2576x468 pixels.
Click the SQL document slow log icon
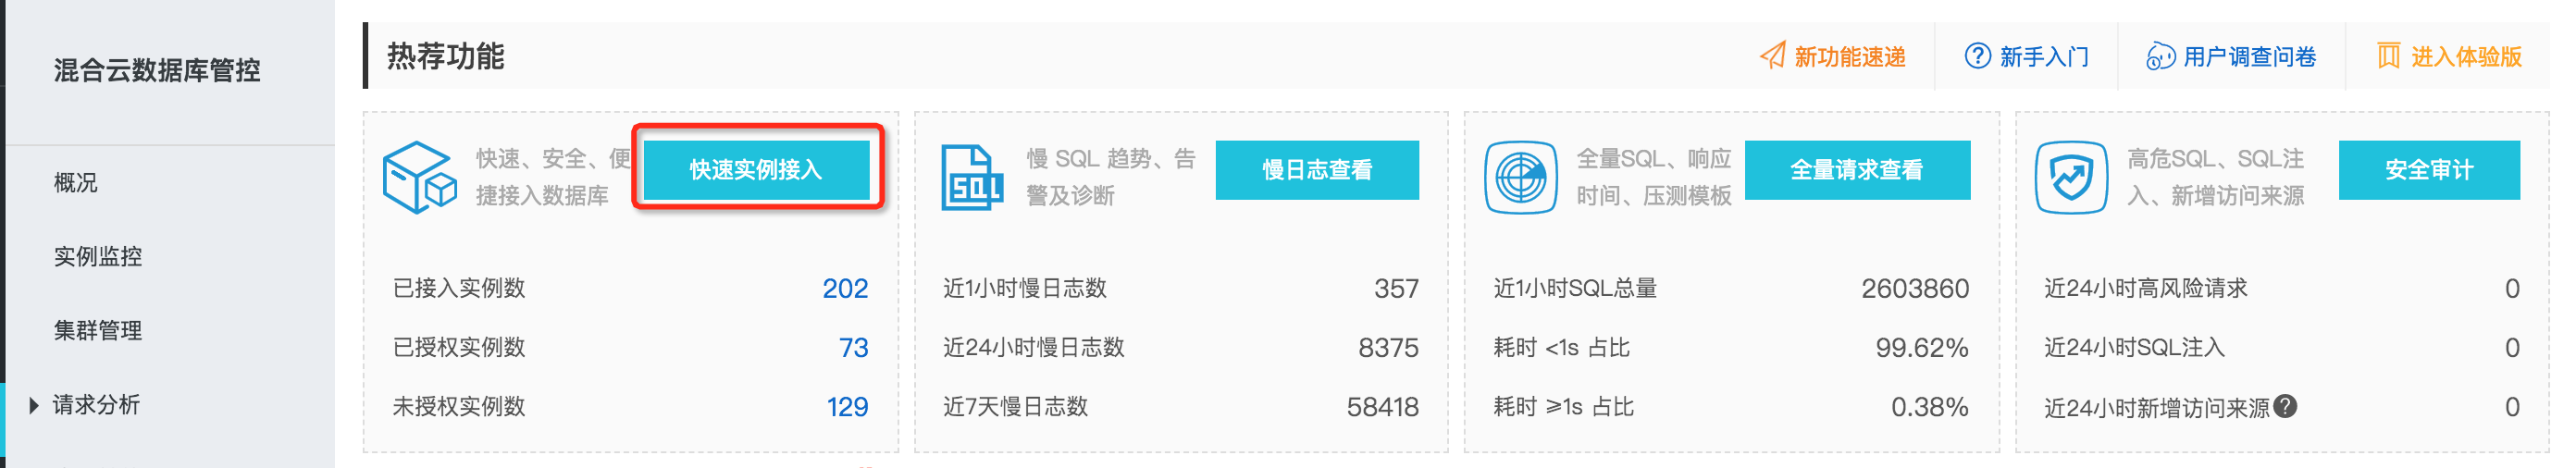coord(972,177)
